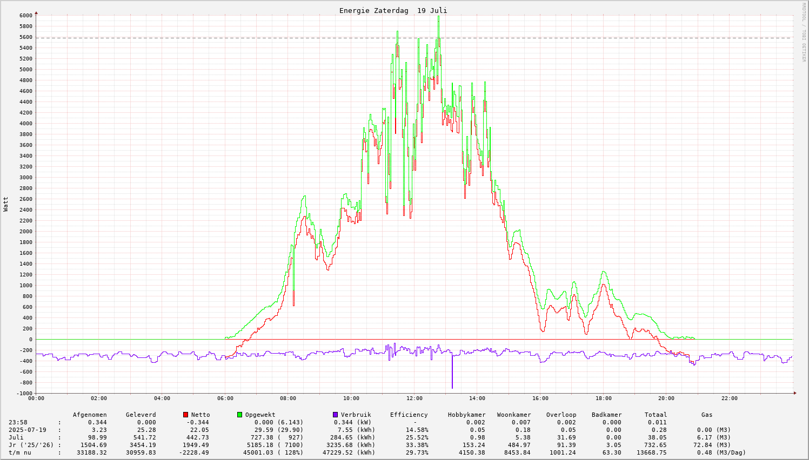
Task: Click the purple Verbruik legend swatch
Action: click(335, 415)
